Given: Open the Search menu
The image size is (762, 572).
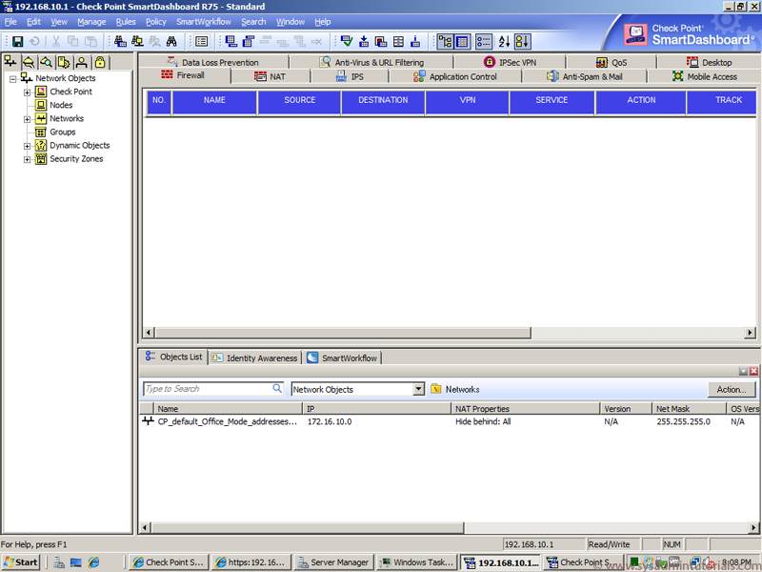Looking at the screenshot, I should point(253,22).
